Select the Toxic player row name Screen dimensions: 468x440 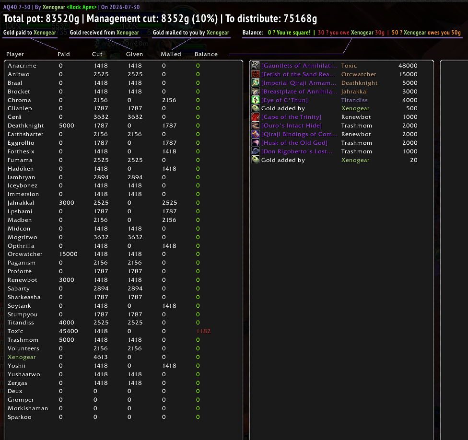[15, 331]
